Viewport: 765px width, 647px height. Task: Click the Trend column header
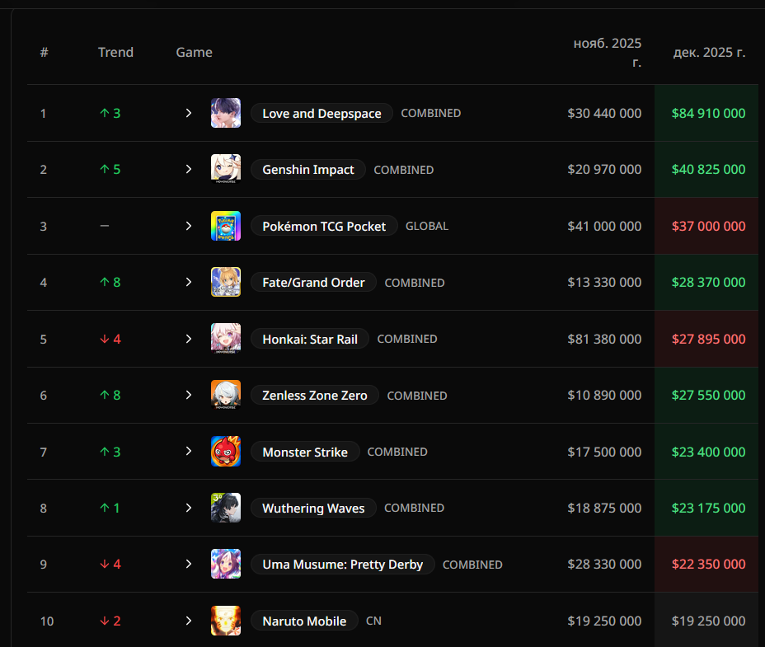click(115, 52)
